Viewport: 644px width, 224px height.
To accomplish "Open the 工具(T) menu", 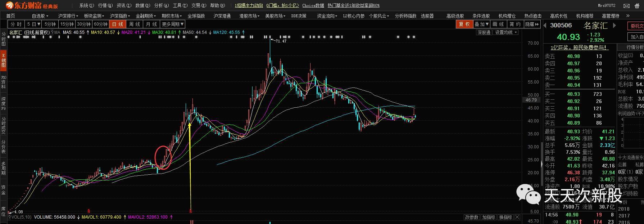I will 180,6.
